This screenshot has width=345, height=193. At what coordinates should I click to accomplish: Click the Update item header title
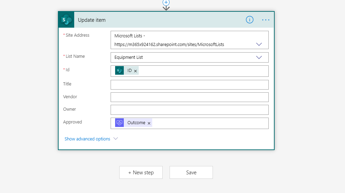(92, 20)
